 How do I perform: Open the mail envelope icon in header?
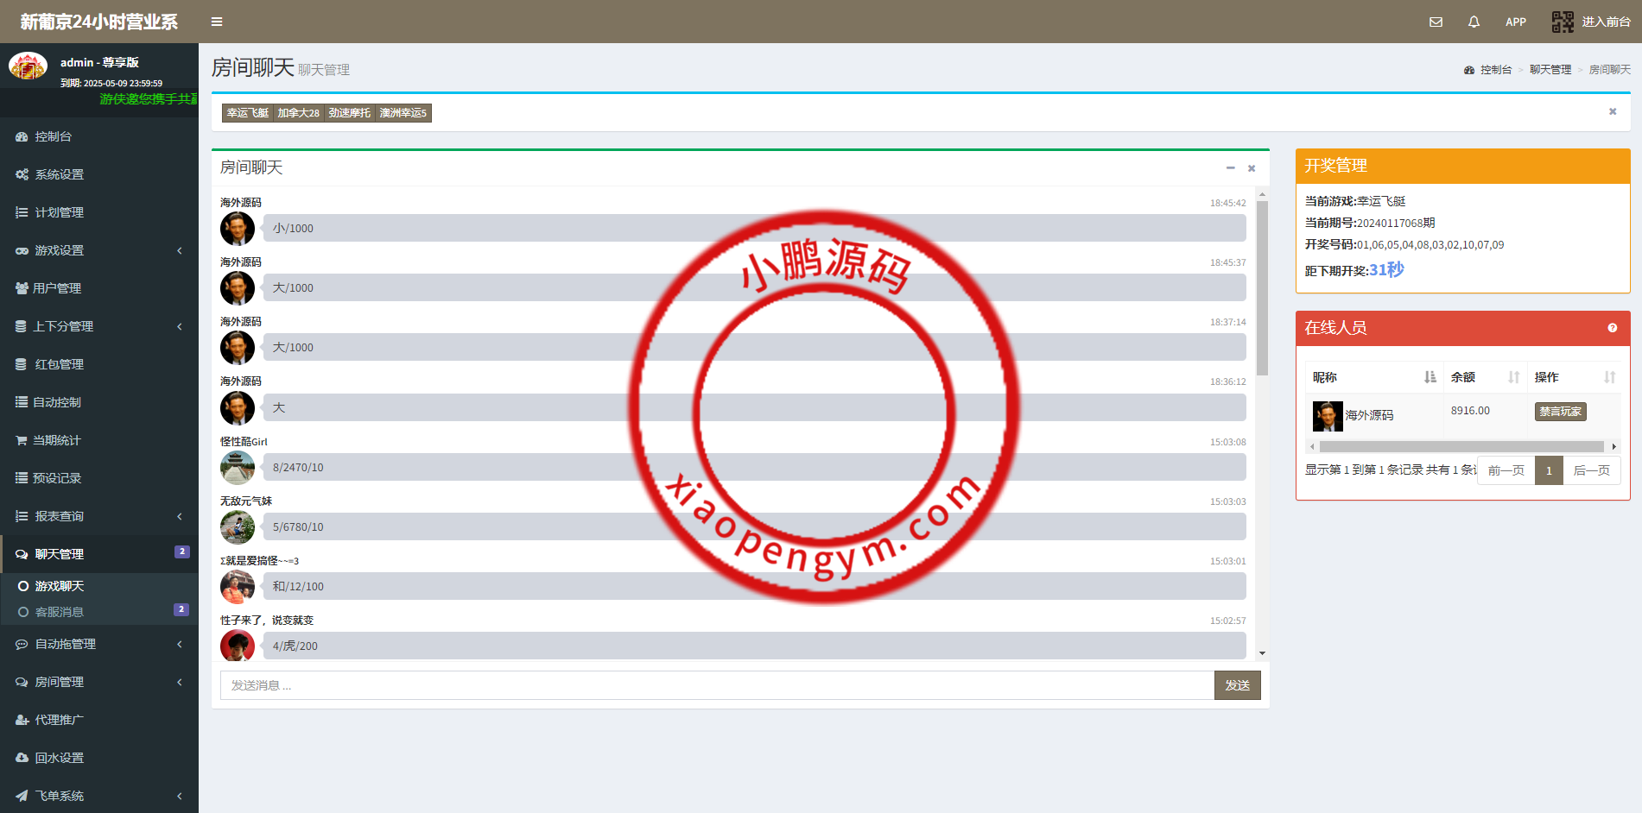coord(1436,22)
